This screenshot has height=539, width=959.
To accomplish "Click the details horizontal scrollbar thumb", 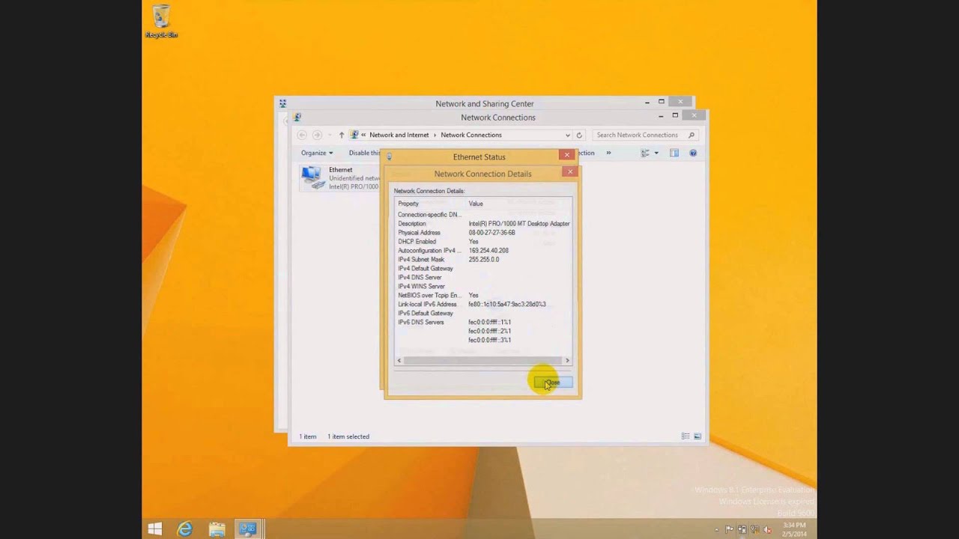I will pos(483,361).
